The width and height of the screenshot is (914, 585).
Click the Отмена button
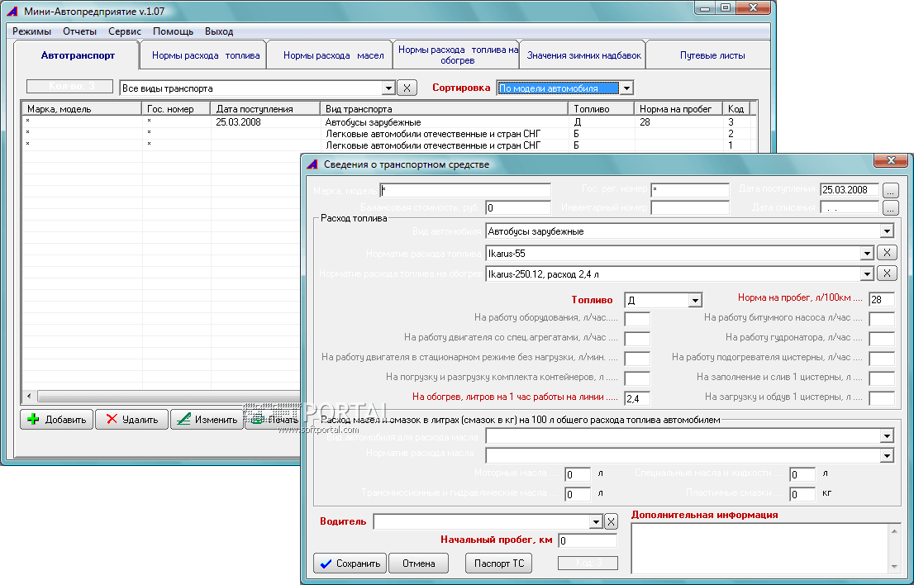(418, 564)
